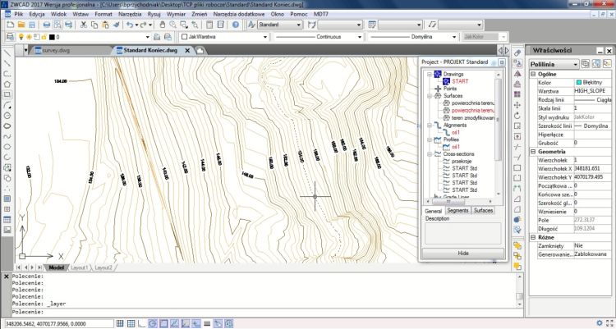This screenshot has height=329, width=616.
Task: Toggle object snap in the status bar
Action: pos(163,323)
